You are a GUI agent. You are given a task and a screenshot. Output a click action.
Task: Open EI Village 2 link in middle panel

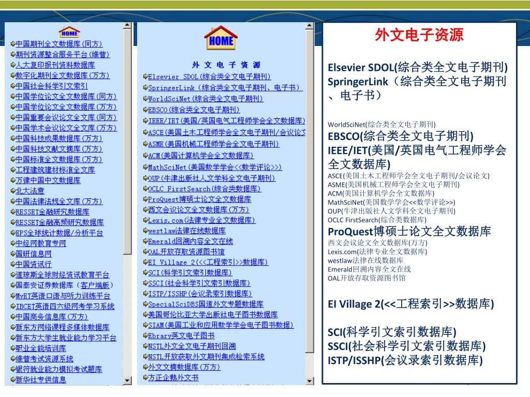click(x=208, y=262)
